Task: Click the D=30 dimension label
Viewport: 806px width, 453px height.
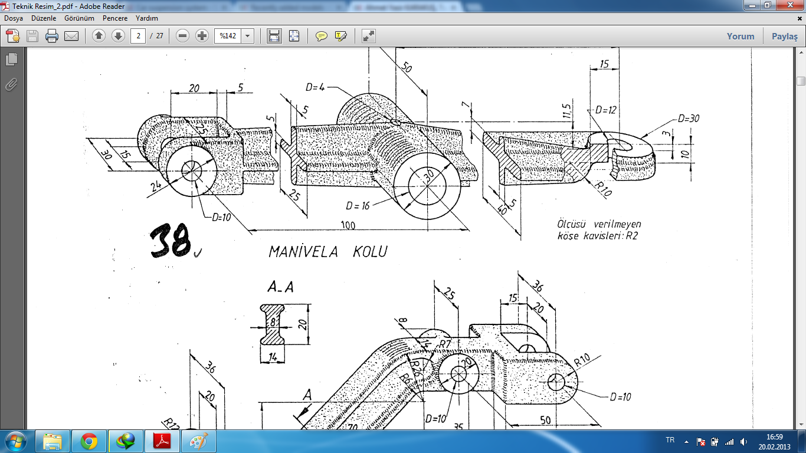Action: tap(689, 119)
